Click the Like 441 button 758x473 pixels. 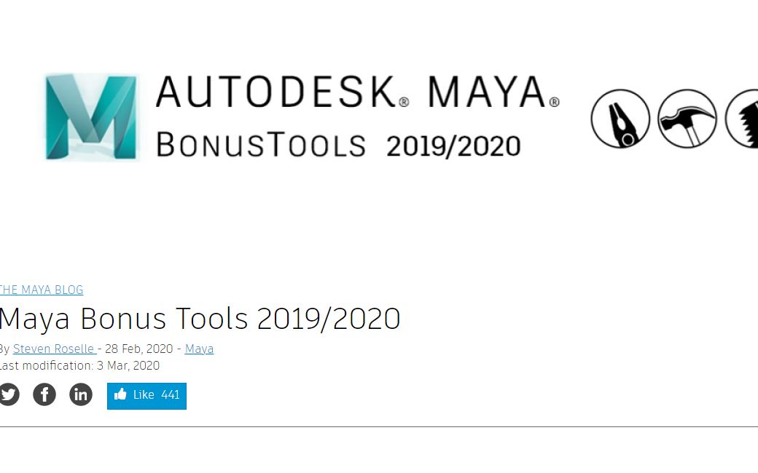(146, 395)
